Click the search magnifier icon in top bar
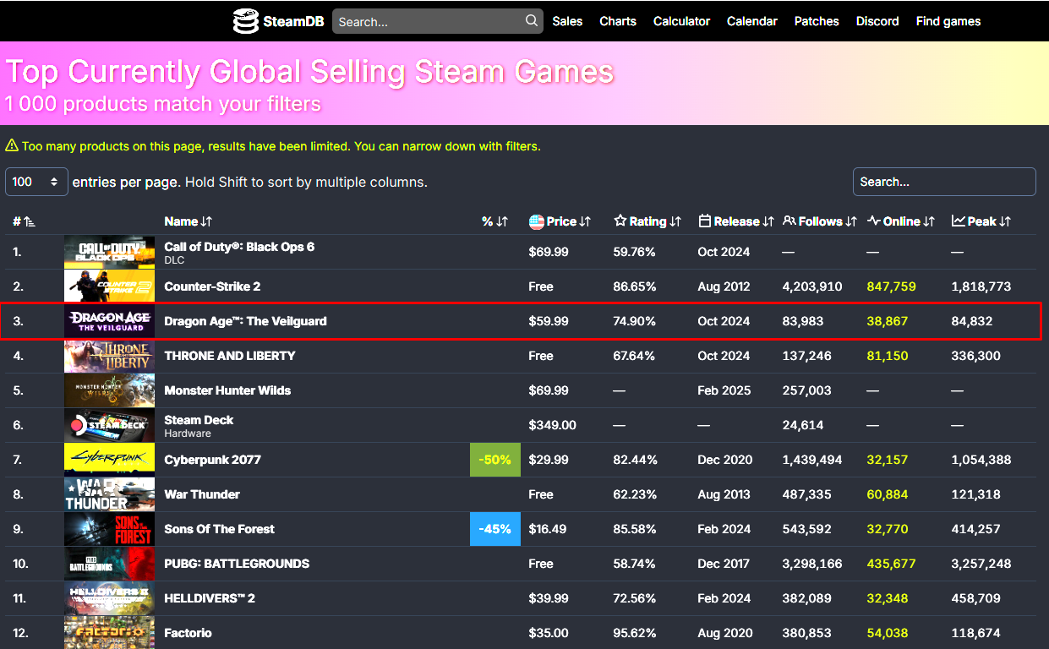Image resolution: width=1049 pixels, height=649 pixels. [531, 20]
